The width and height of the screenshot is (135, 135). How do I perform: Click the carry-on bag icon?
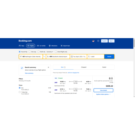112,78
